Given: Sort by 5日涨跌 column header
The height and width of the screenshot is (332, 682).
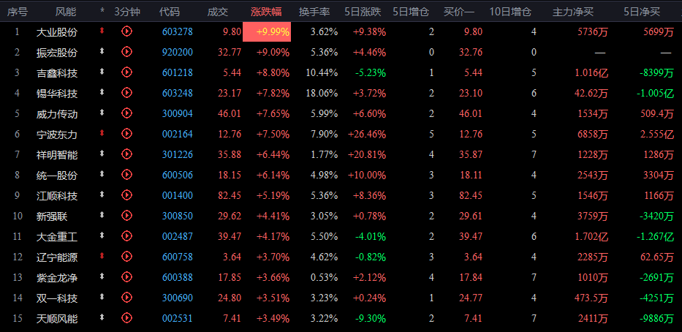Looking at the screenshot, I should [363, 12].
